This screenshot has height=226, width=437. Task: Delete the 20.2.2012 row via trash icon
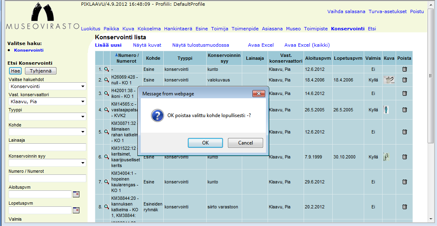405,207
